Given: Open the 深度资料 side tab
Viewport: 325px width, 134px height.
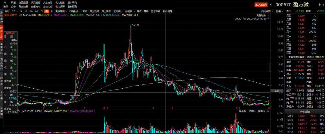Looking at the screenshot, I should pos(2,64).
